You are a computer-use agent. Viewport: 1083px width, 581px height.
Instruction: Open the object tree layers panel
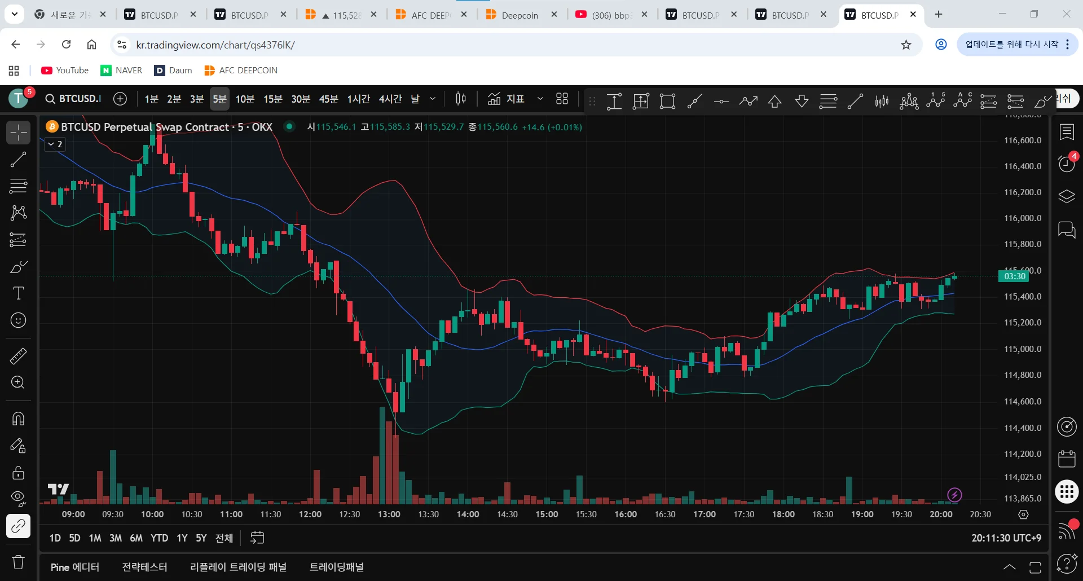coord(1067,196)
